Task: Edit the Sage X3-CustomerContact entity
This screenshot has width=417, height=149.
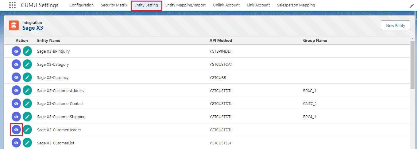Action: point(27,104)
